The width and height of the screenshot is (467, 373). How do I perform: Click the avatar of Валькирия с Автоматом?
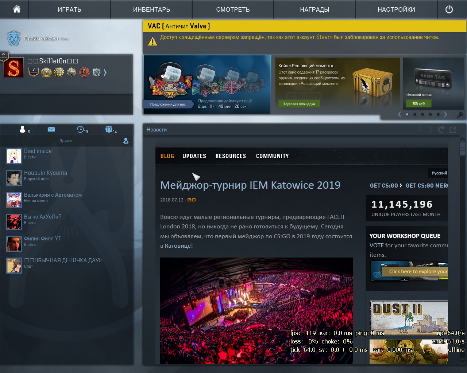[14, 200]
